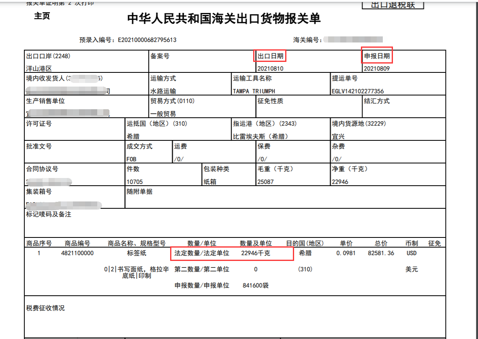Select the piece count 10705

click(134, 182)
